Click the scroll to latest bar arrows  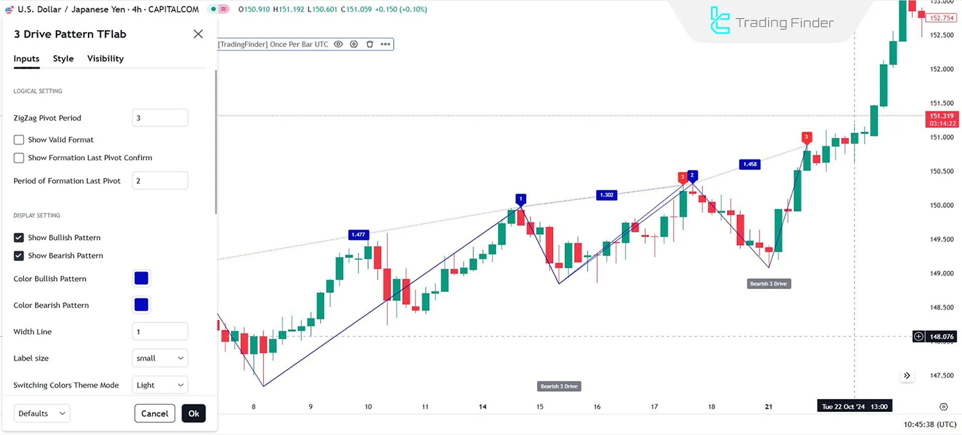(907, 375)
